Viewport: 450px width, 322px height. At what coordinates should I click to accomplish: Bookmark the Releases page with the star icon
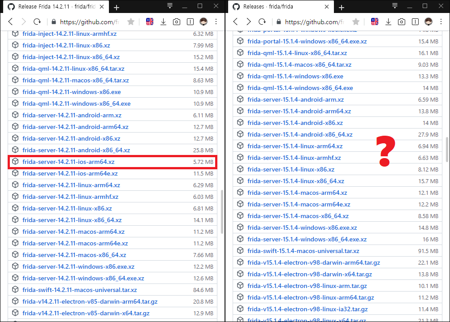click(x=356, y=21)
